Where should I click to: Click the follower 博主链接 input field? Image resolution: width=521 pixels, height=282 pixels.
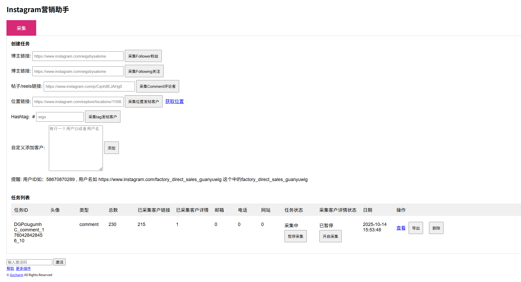78,56
